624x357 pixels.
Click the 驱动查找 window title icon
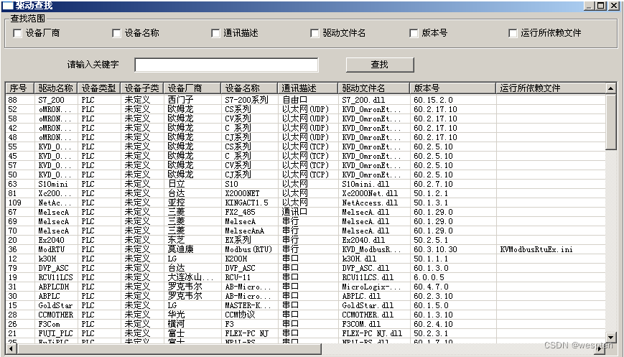[6, 5]
